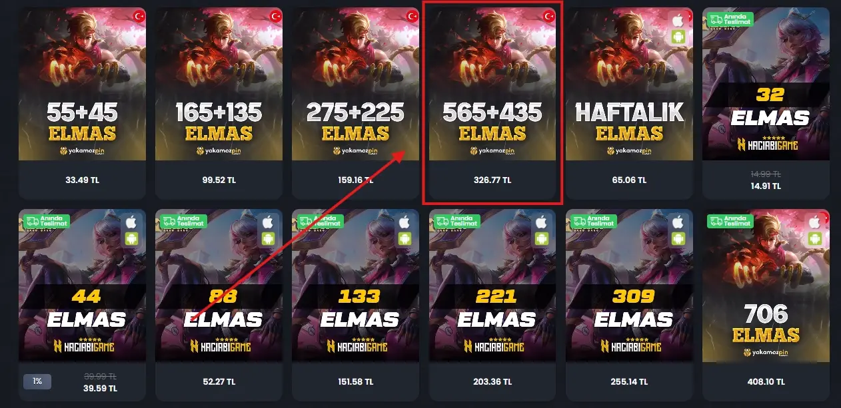Open the 32 Elmas Hacıabi Game card
Image resolution: width=841 pixels, height=408 pixels.
click(766, 103)
